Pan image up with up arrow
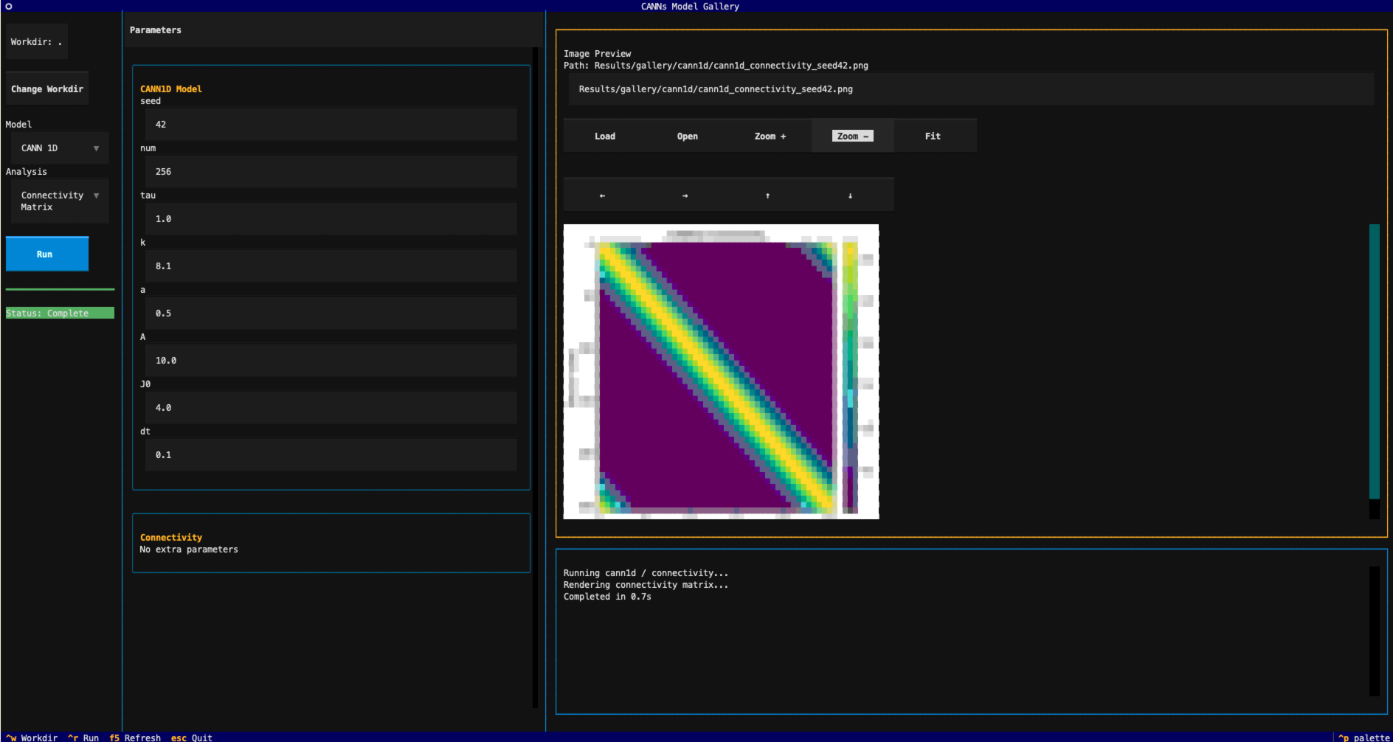 [768, 195]
